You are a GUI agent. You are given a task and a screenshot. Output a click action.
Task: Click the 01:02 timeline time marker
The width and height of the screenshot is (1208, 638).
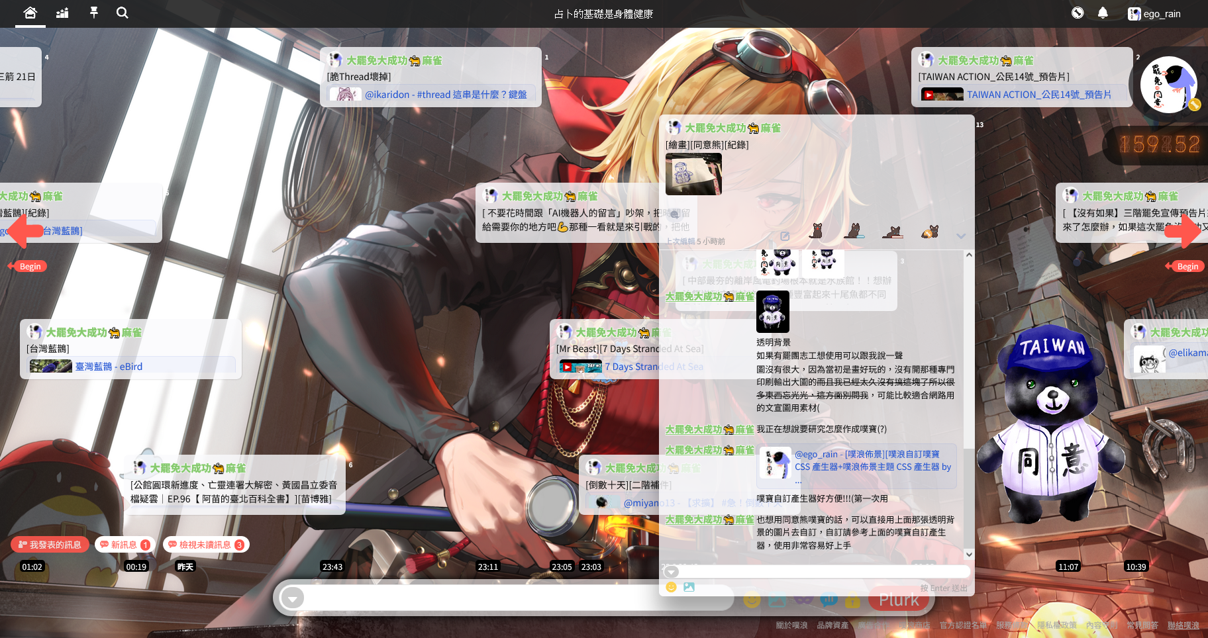coord(32,567)
